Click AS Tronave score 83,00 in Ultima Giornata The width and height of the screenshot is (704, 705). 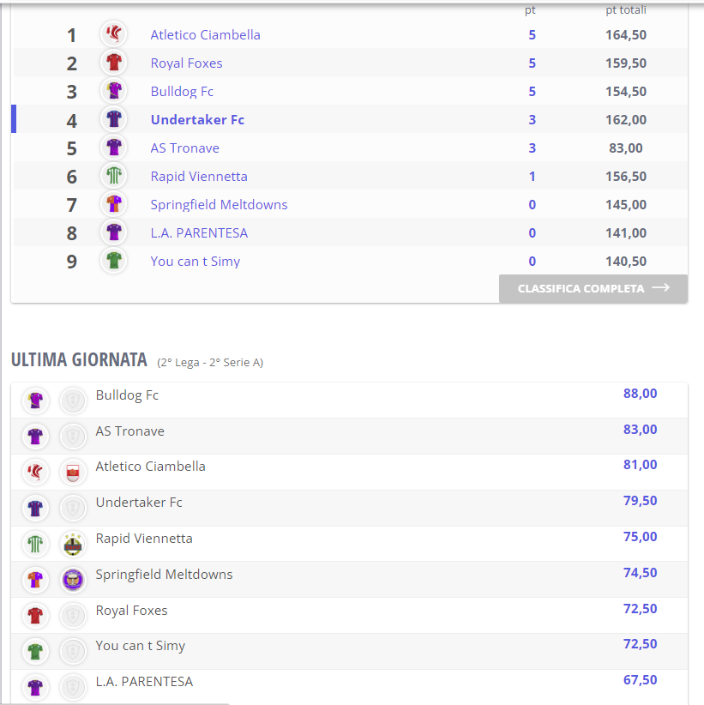[641, 430]
